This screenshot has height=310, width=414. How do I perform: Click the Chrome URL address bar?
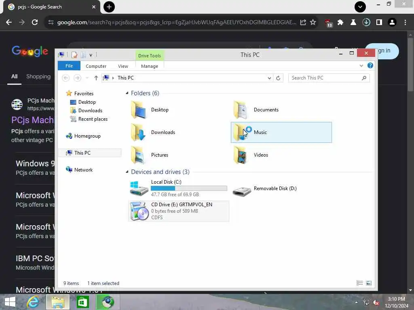177,23
